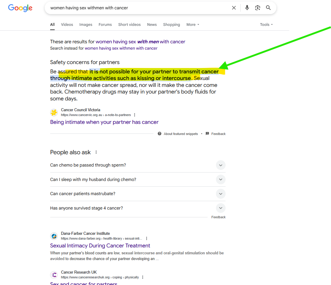
Task: Click the magnifier search button
Action: pyautogui.click(x=268, y=8)
